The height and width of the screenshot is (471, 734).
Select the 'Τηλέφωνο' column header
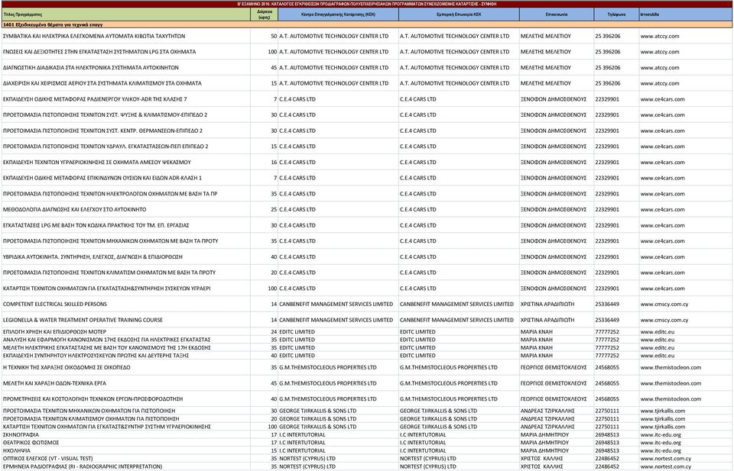click(616, 15)
